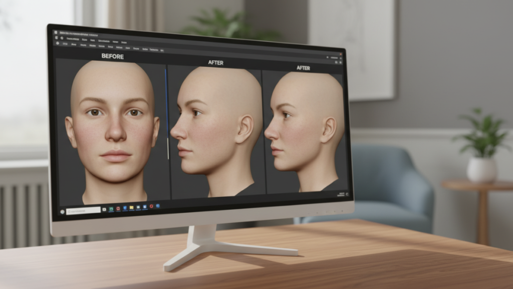Image resolution: width=513 pixels, height=289 pixels.
Task: Click the BEFORE label above the front view
Action: pos(112,56)
